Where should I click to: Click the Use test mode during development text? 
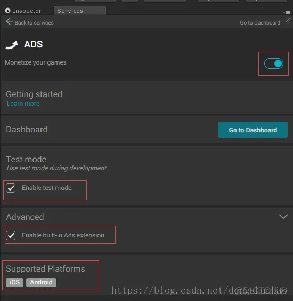click(x=57, y=168)
